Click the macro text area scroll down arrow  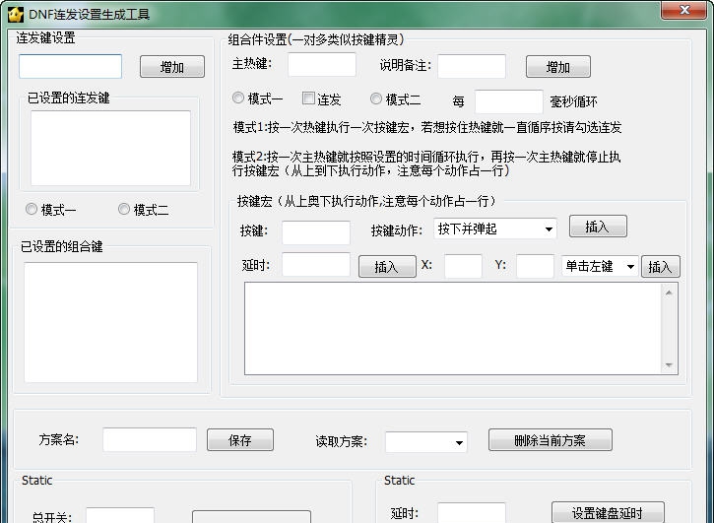tap(669, 364)
